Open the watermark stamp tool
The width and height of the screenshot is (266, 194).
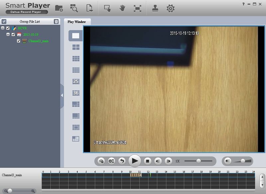coord(156,8)
